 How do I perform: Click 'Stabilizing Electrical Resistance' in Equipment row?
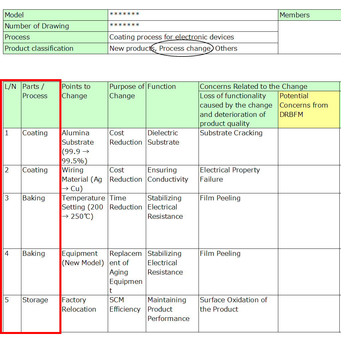[173, 272]
